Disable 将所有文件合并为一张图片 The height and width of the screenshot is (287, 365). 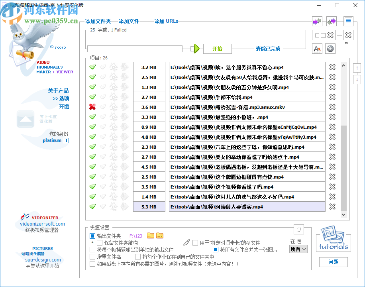click(x=216, y=250)
